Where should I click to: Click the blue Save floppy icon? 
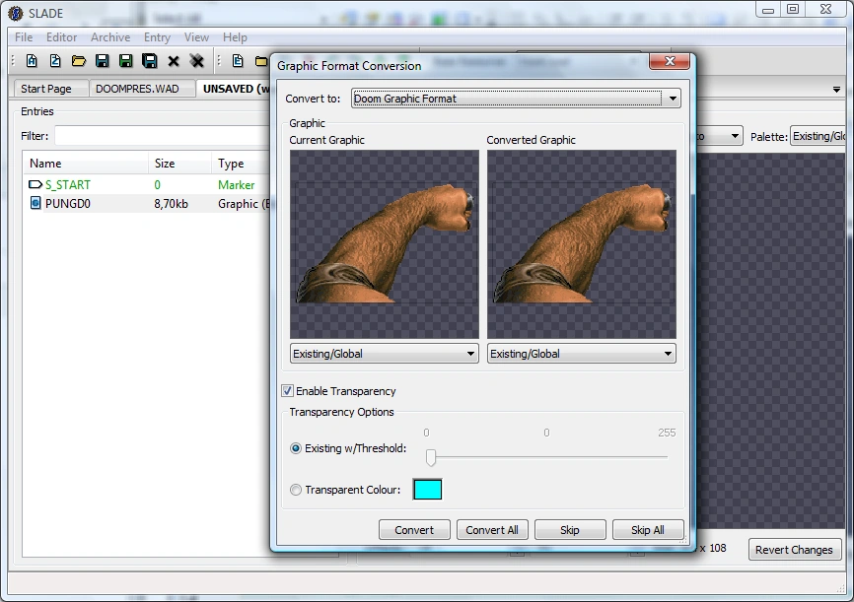click(x=102, y=61)
